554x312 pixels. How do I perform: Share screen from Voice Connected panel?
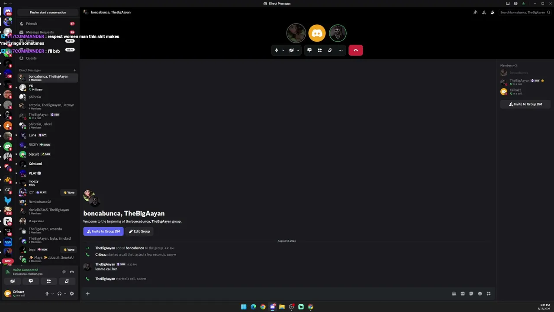click(x=31, y=281)
